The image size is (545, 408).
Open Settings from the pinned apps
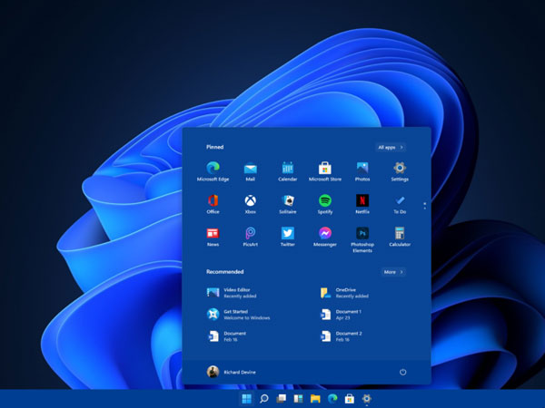point(400,171)
